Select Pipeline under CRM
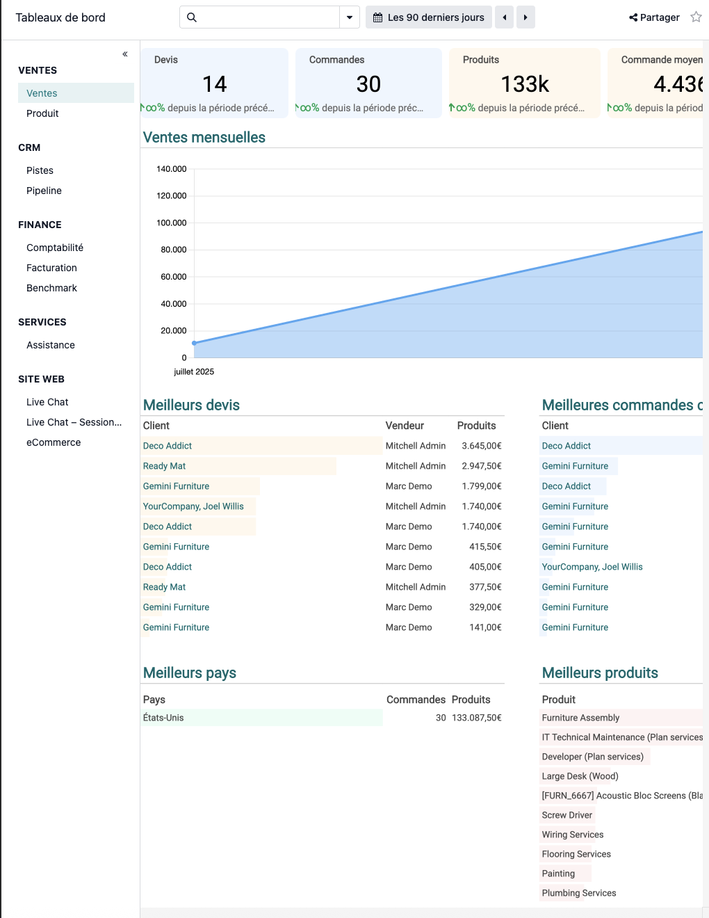 coord(44,191)
